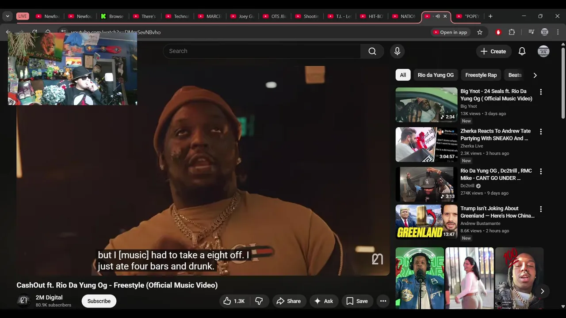Switch to the NATION tab
This screenshot has height=318, width=566.
click(x=404, y=16)
